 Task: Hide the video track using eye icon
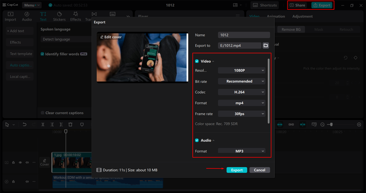pyautogui.click(x=20, y=162)
